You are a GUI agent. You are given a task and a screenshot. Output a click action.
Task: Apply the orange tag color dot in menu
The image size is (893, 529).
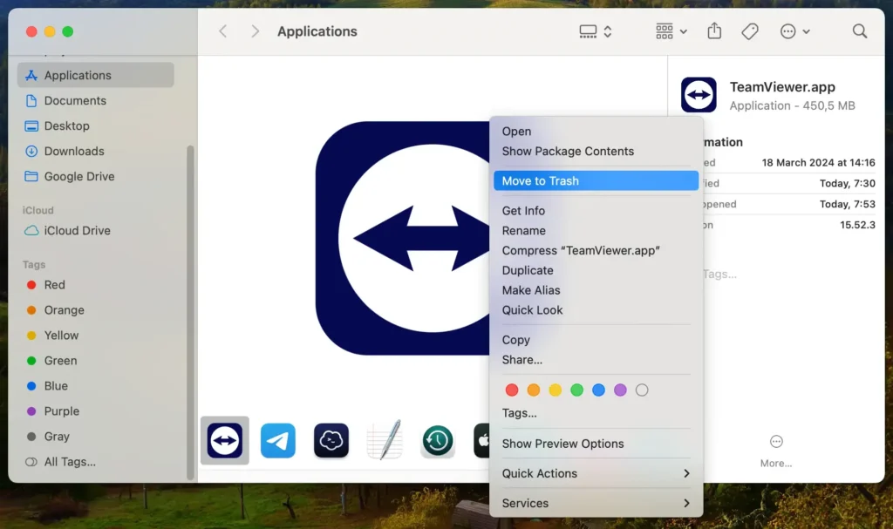coord(533,390)
